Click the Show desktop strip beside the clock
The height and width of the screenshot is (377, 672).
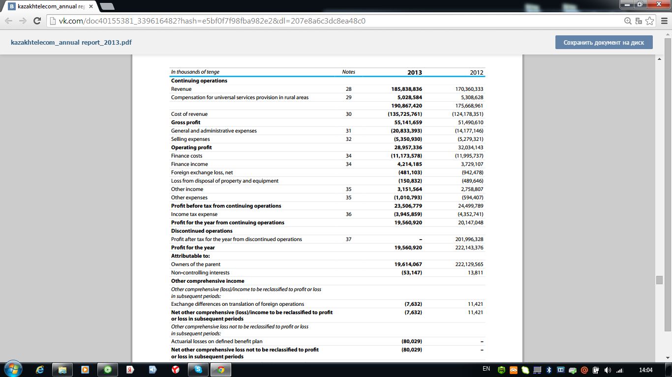coord(669,370)
